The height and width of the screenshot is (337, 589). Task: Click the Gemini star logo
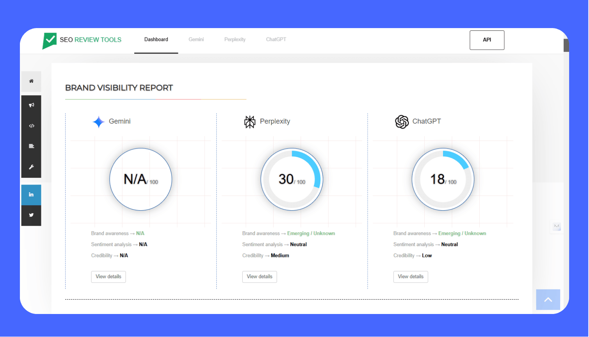(99, 122)
